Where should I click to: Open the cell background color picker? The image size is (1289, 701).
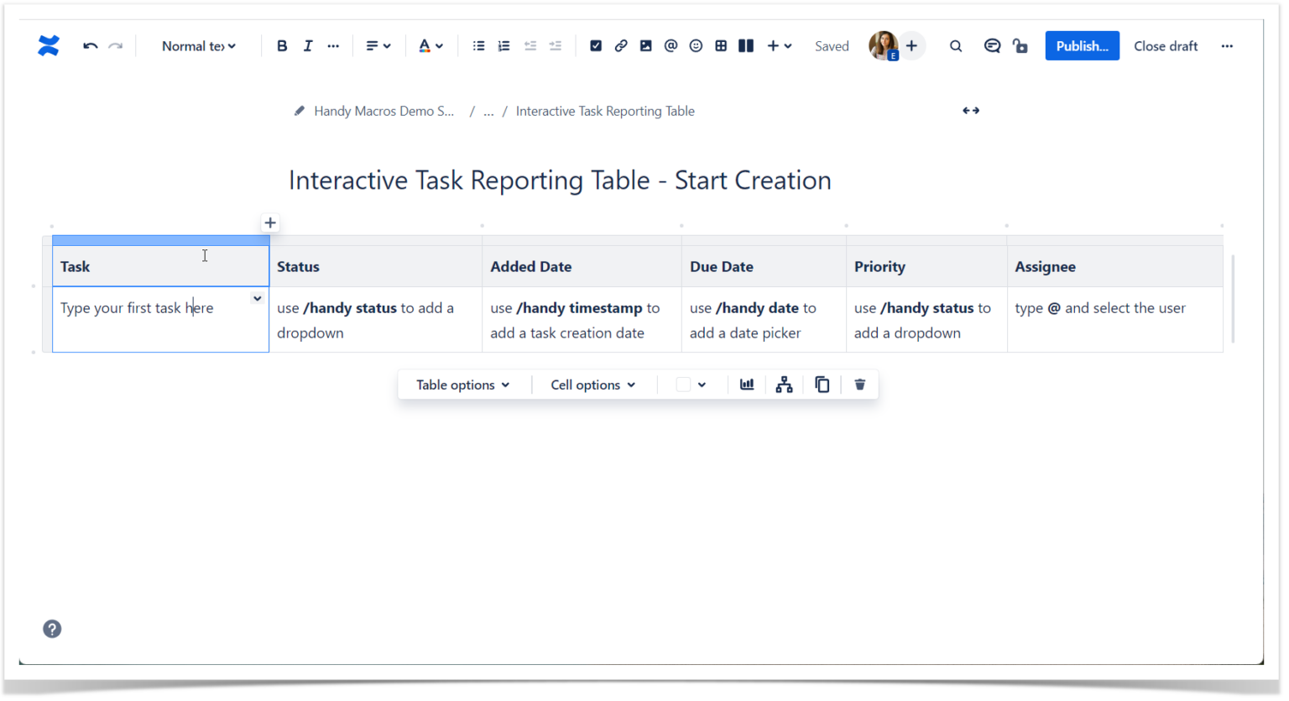point(691,384)
